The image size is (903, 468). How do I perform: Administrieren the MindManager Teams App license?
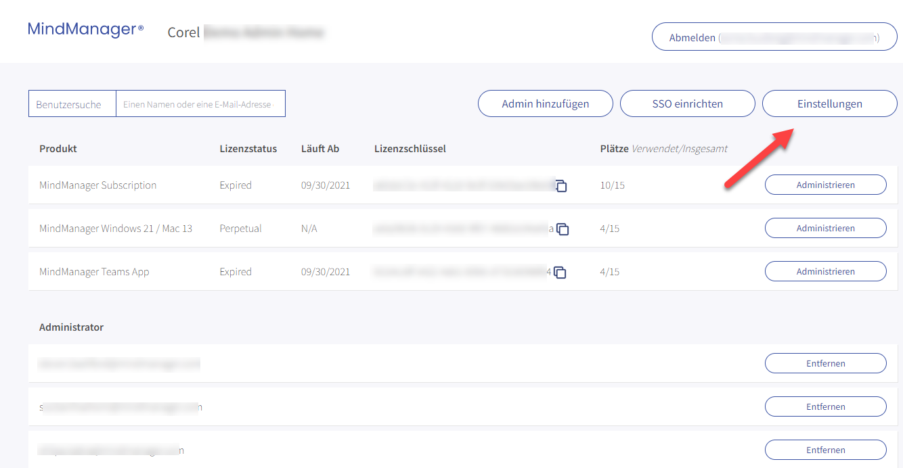click(x=826, y=271)
